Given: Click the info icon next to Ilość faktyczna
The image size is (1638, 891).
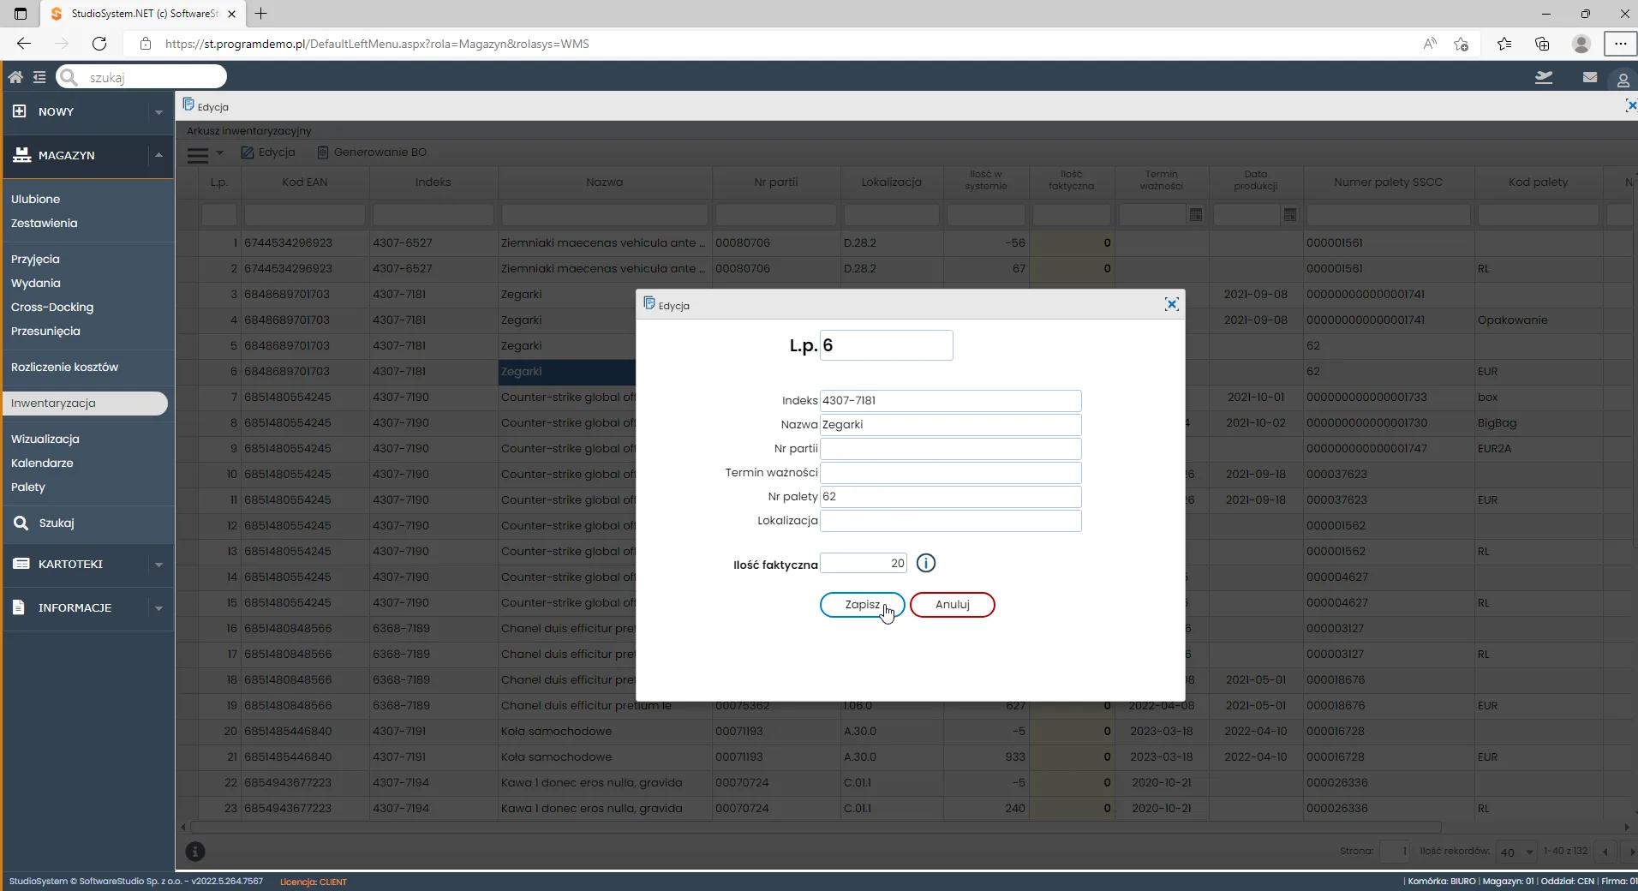Looking at the screenshot, I should [926, 563].
